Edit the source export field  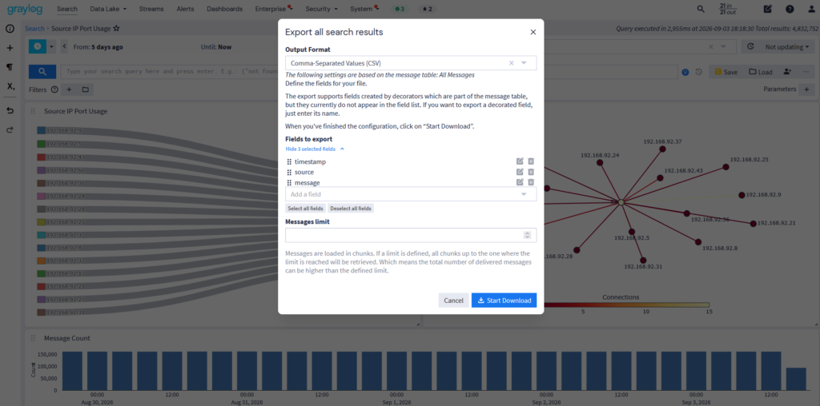click(x=520, y=172)
